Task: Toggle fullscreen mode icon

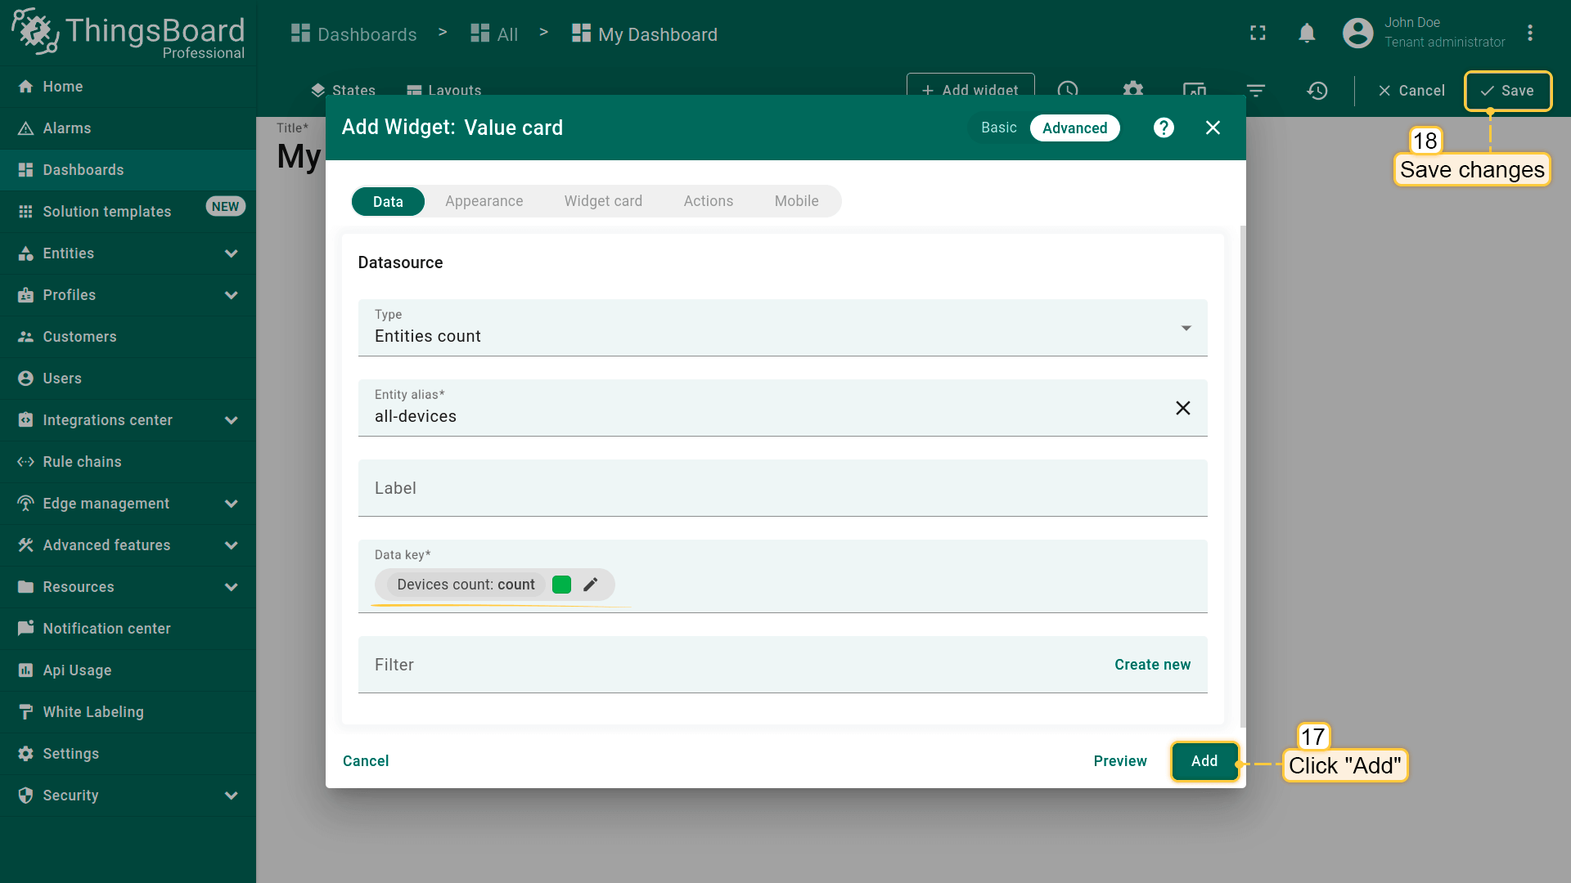Action: click(1258, 34)
